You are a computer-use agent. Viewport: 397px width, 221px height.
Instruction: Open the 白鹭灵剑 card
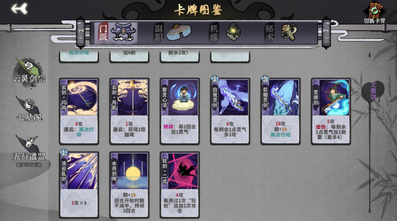[230, 111]
